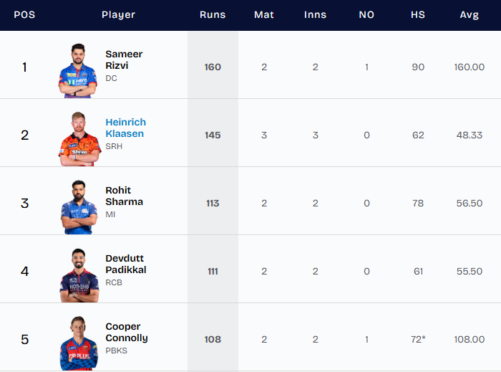
Task: Click Sameer Rizvi's 160 runs cell
Action: (x=213, y=67)
